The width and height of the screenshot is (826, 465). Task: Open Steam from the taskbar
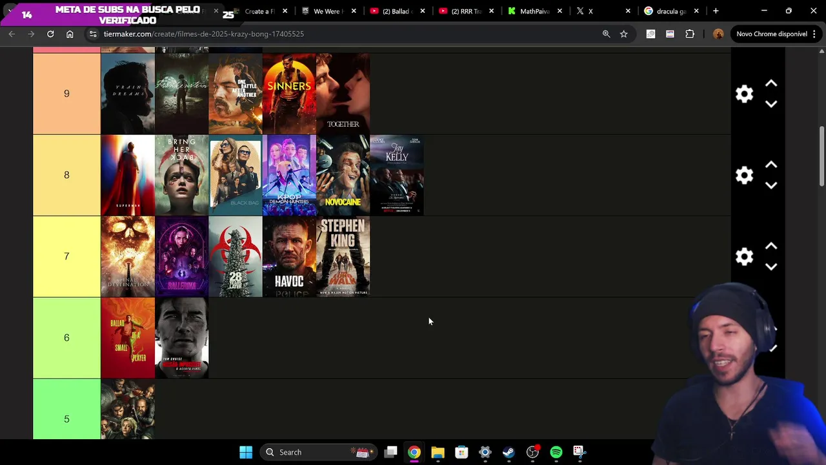click(509, 452)
